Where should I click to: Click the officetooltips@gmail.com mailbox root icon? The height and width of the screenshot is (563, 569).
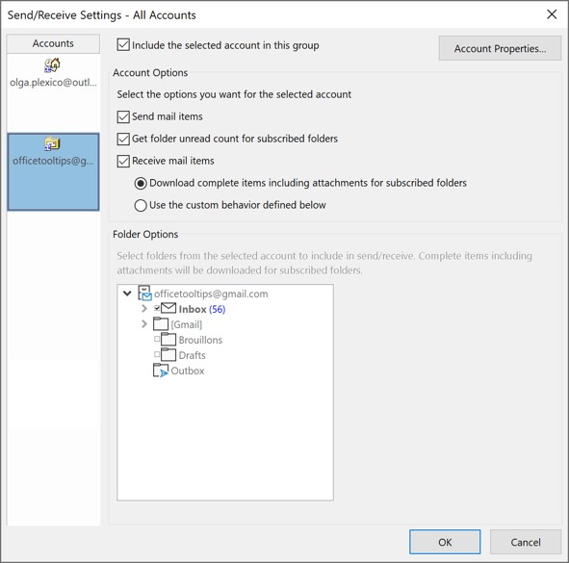coord(144,294)
